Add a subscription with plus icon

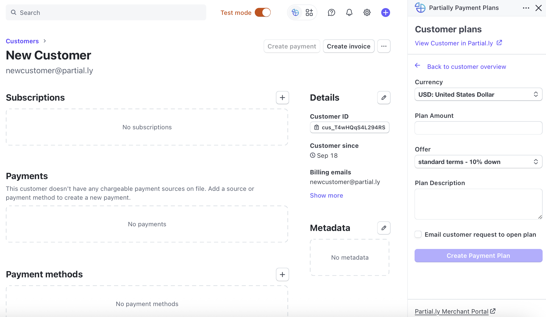[282, 97]
